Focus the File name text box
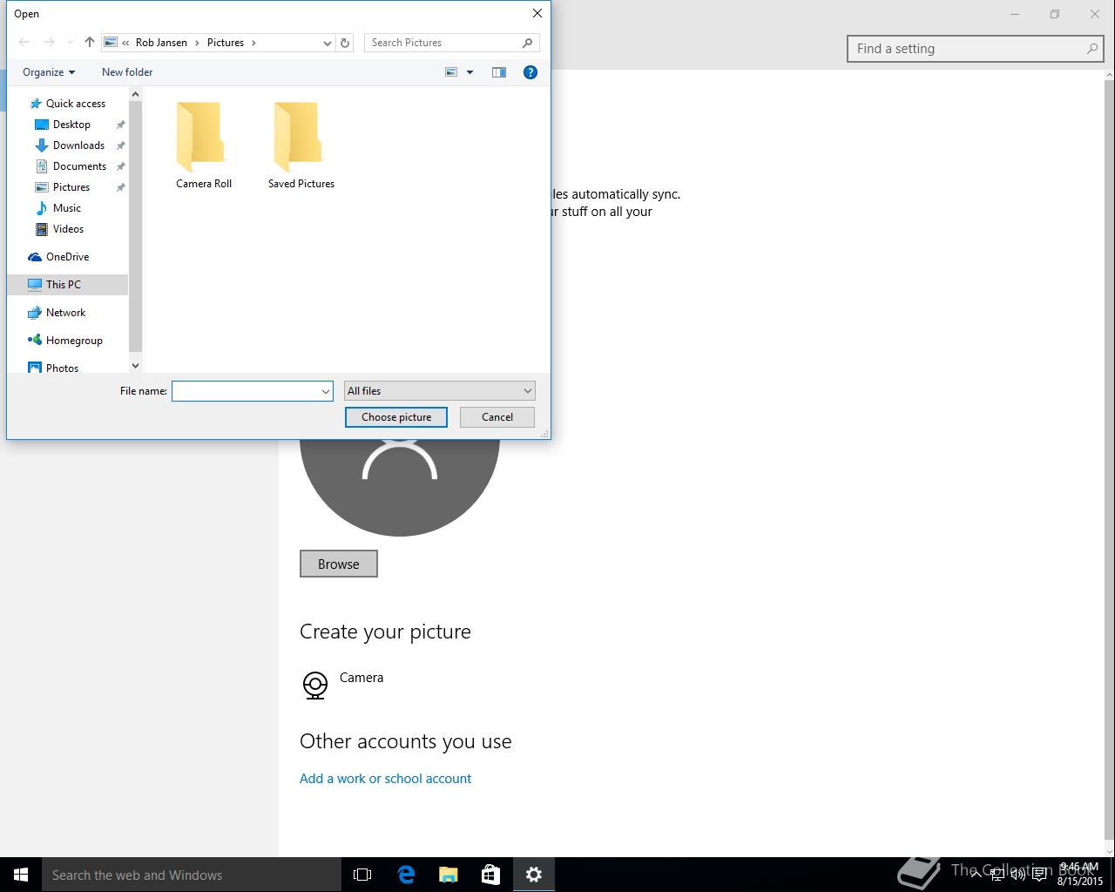Viewport: 1115px width, 892px height. (x=246, y=391)
